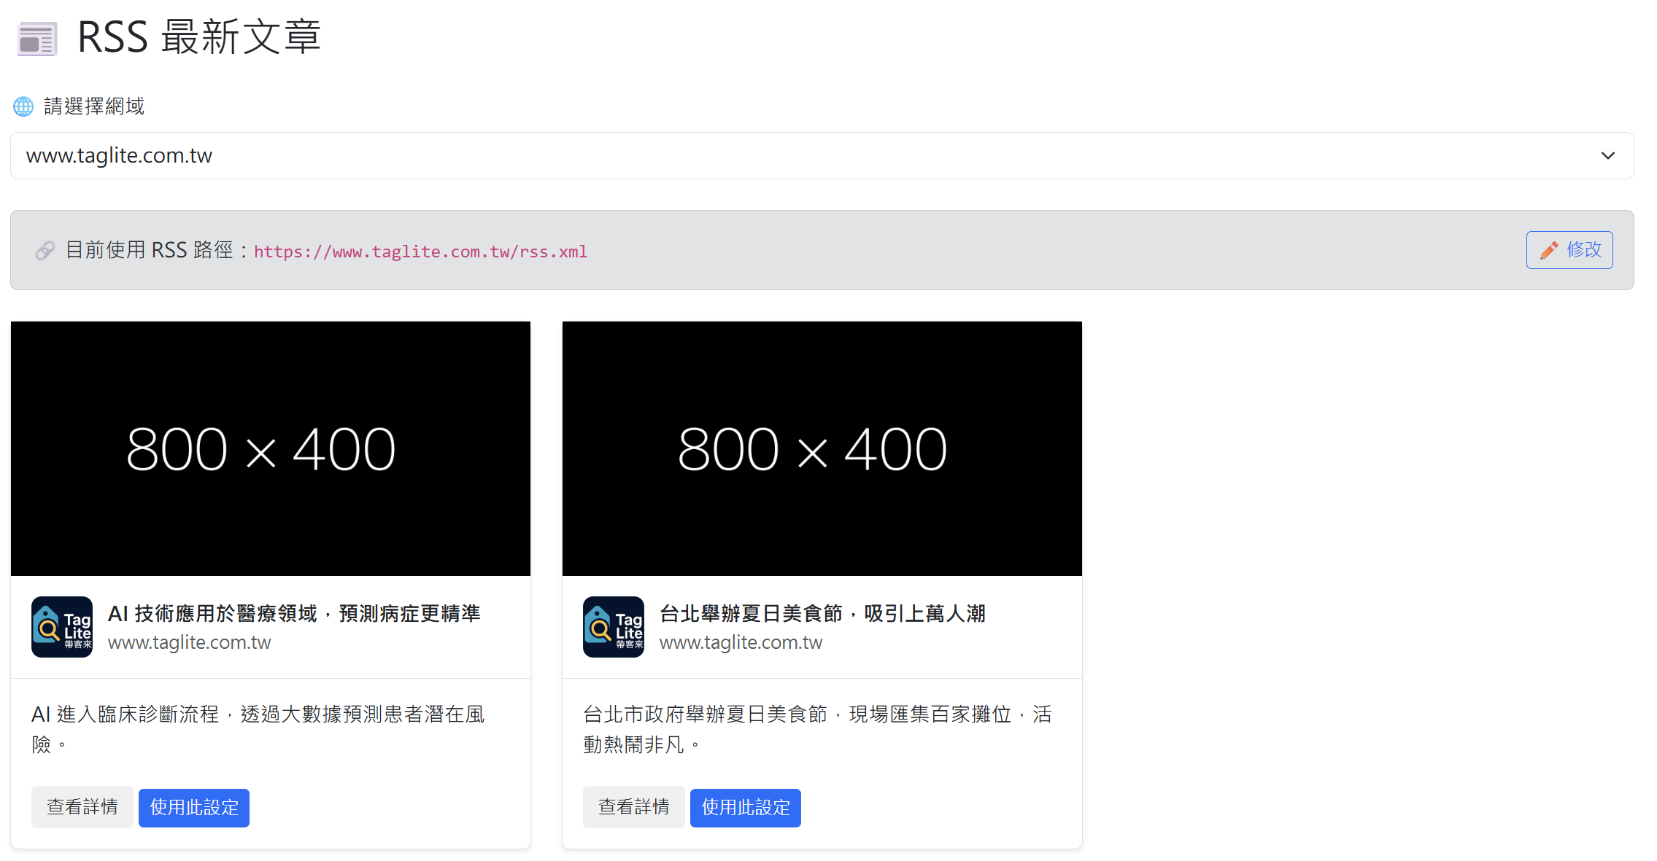Open AI 技術應用於醫療領域 article title

click(x=294, y=613)
